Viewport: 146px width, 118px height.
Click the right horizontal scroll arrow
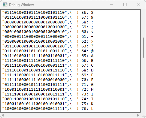(x=138, y=115)
